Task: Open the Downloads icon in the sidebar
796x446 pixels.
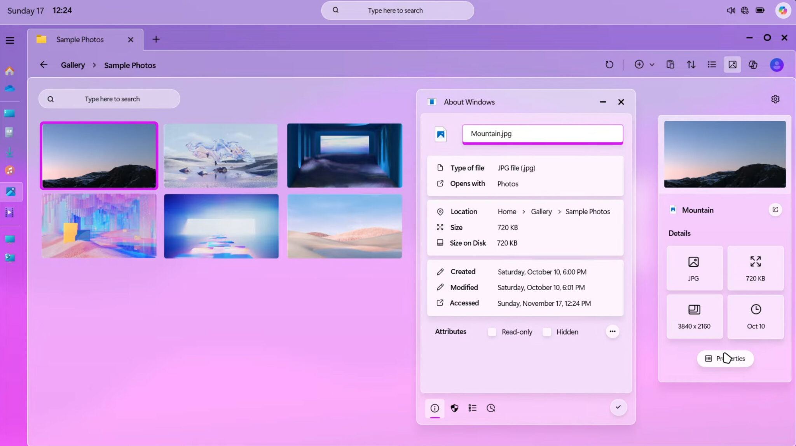Action: pyautogui.click(x=9, y=152)
